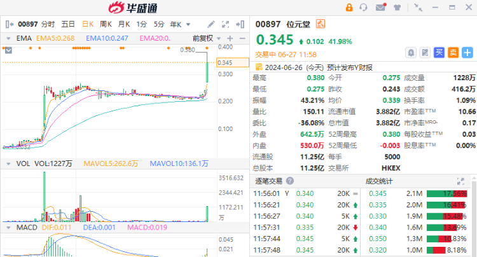
Task: Open the earnings calendar icon beside 2024-06-26
Action: pos(259,67)
